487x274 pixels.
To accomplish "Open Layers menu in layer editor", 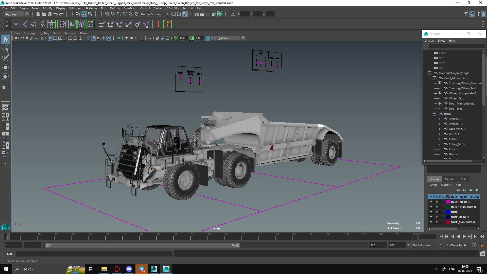I will [433, 185].
